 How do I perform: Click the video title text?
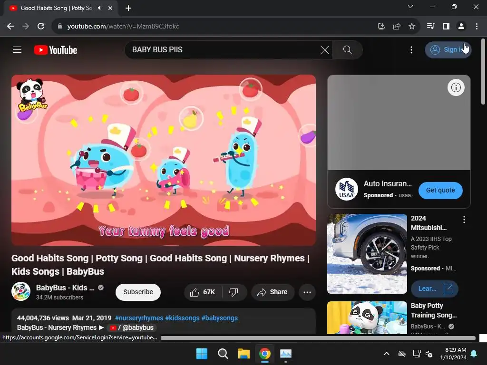click(160, 265)
